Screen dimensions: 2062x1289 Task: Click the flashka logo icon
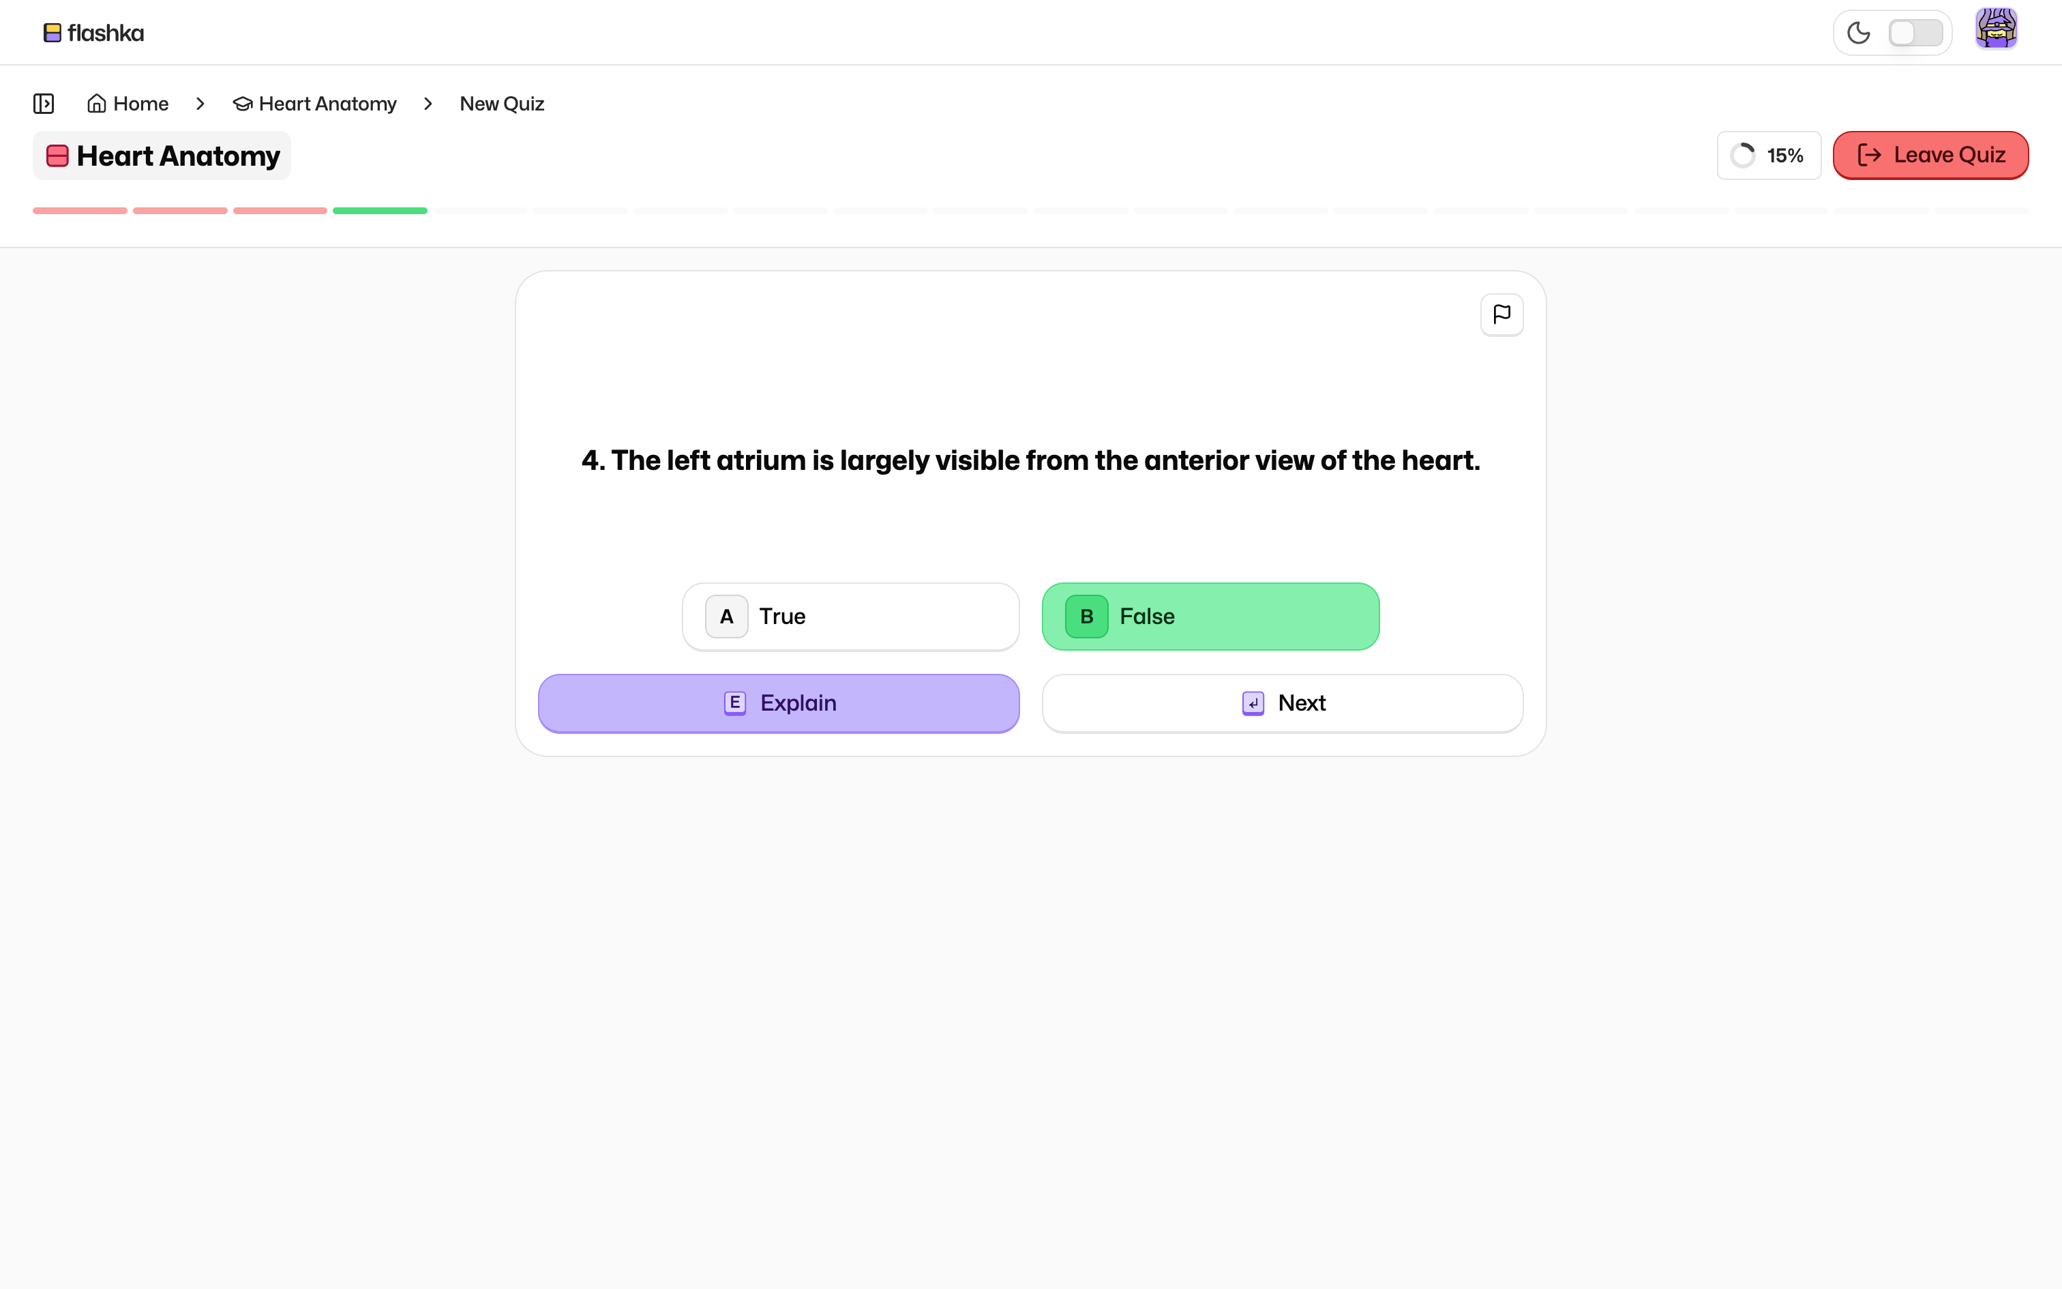53,33
